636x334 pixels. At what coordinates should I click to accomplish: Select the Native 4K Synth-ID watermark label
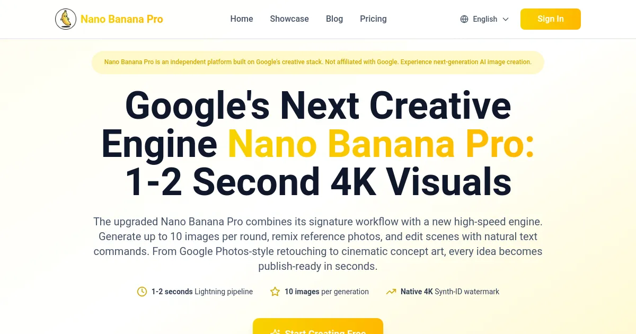(449, 292)
